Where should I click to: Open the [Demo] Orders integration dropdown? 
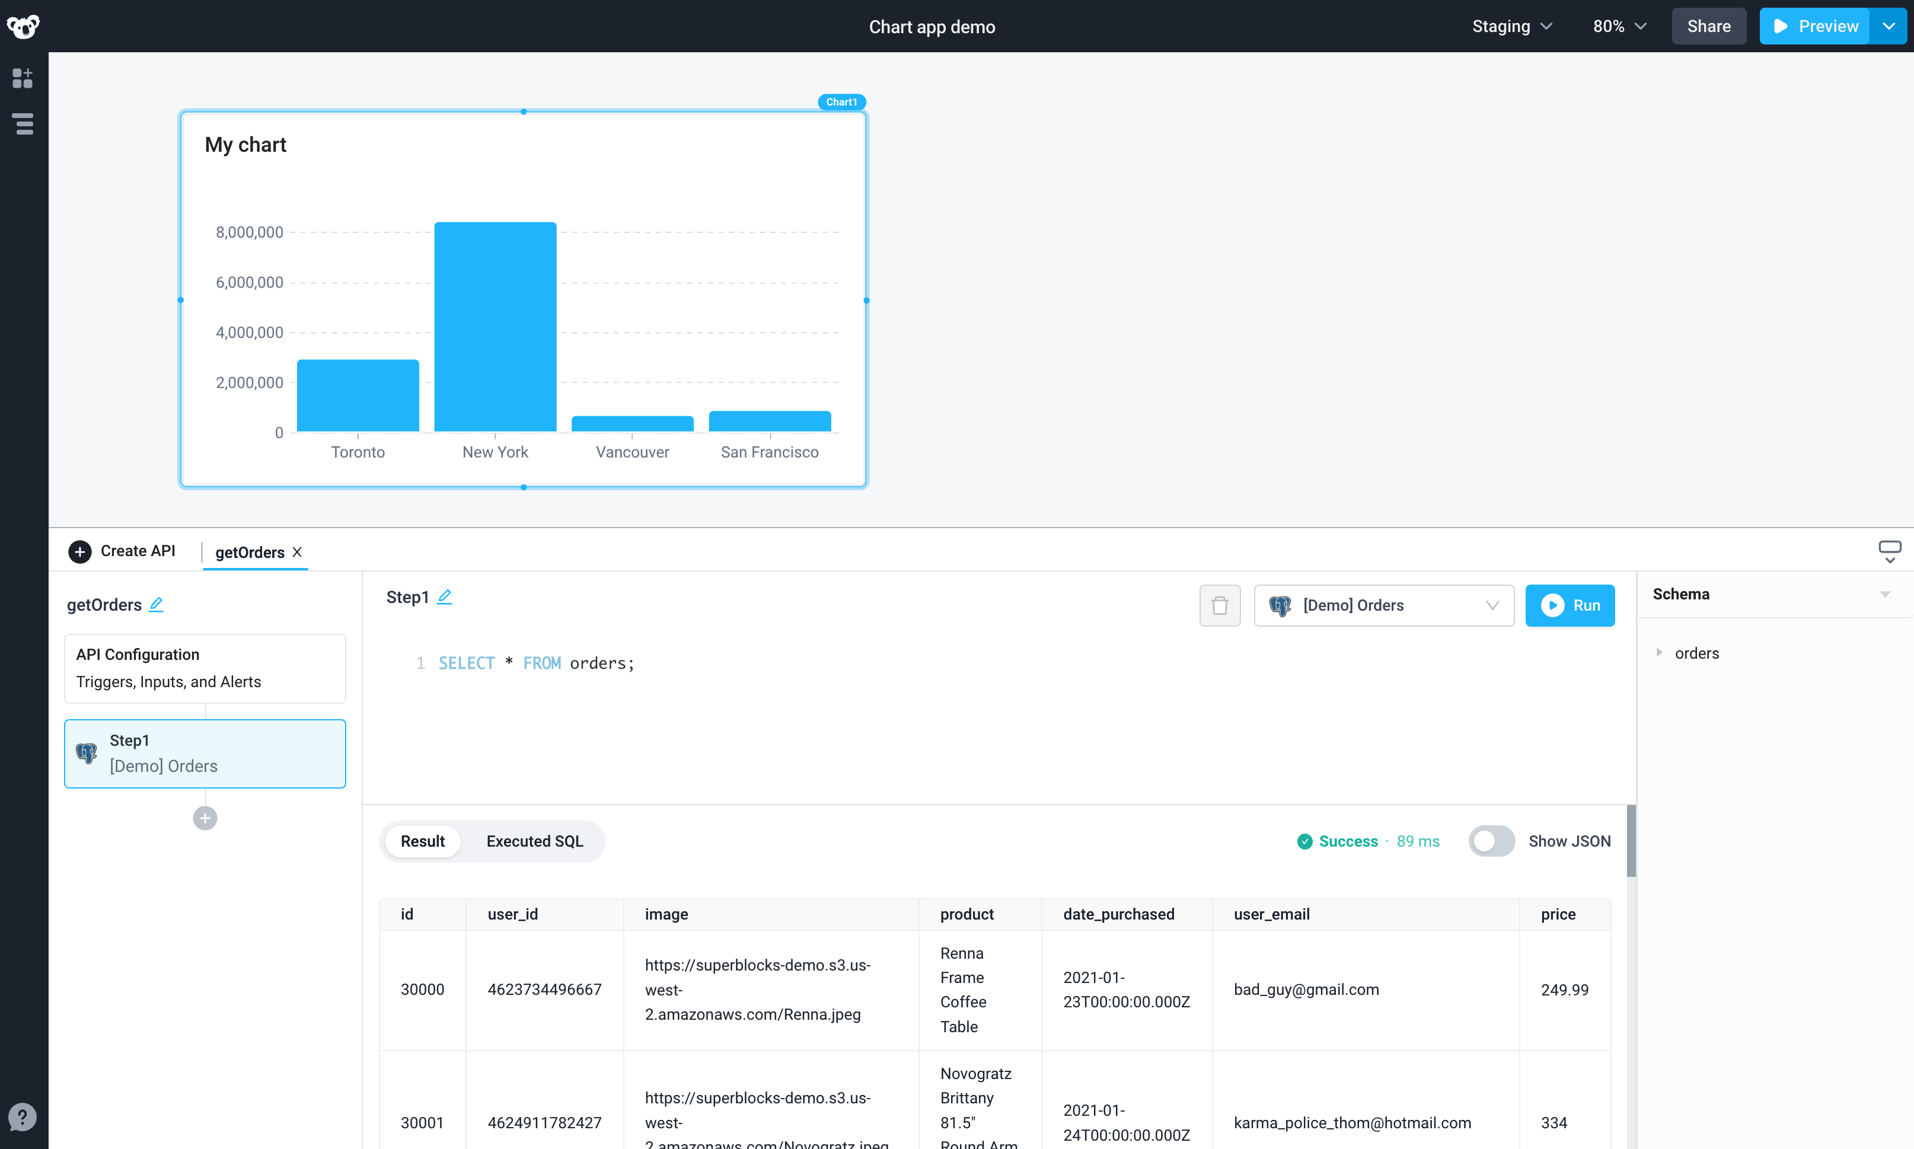1383,605
